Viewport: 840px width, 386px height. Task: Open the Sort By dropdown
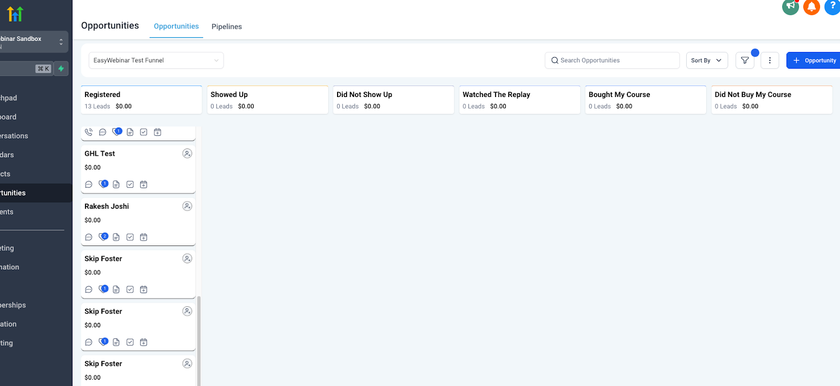[706, 60]
